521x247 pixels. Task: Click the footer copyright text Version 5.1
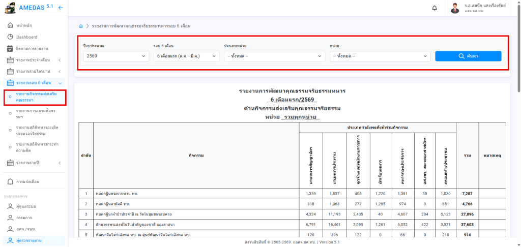pos(330,242)
